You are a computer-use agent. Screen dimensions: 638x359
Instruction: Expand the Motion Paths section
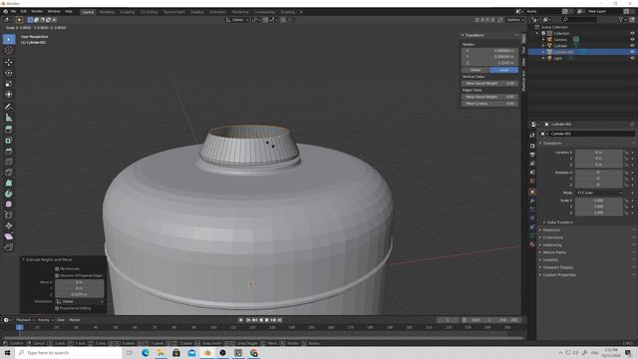pyautogui.click(x=554, y=252)
